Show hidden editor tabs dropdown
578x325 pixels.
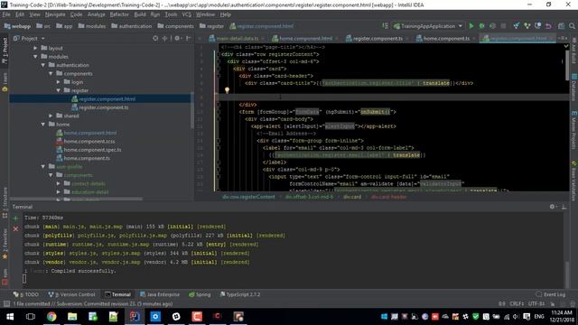click(x=562, y=38)
